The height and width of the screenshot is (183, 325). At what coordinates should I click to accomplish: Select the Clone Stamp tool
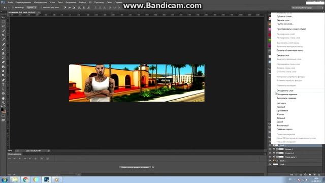(x=3, y=53)
